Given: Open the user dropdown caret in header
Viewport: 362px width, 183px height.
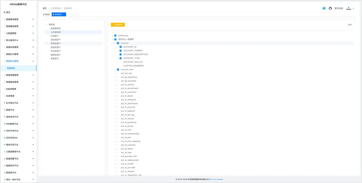Looking at the screenshot, I should (x=353, y=9).
